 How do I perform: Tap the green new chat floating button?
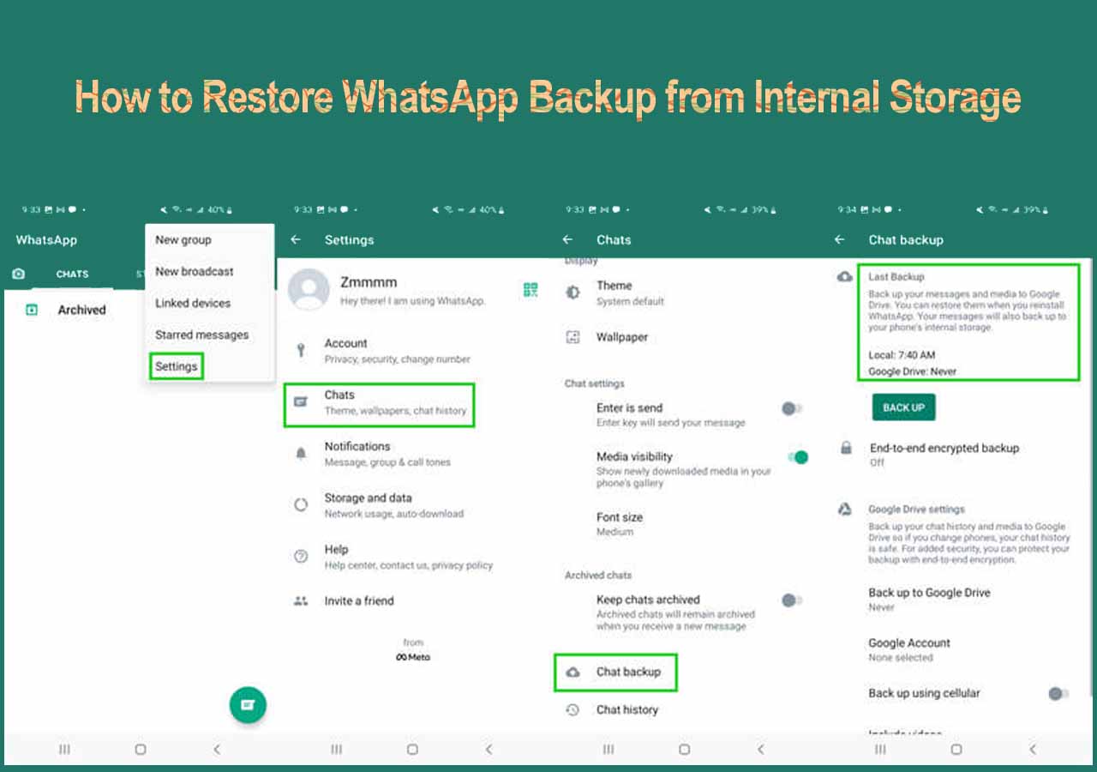248,704
